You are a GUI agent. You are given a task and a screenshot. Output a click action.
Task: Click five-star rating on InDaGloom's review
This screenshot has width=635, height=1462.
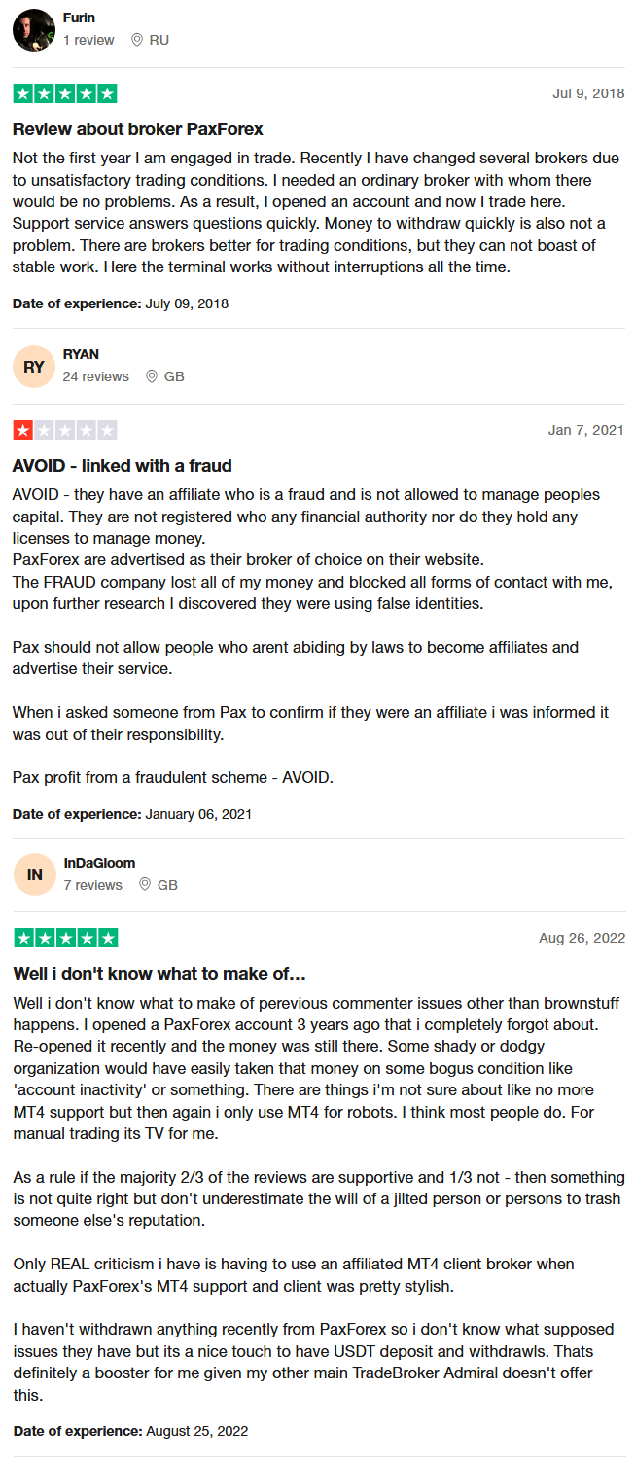point(65,939)
